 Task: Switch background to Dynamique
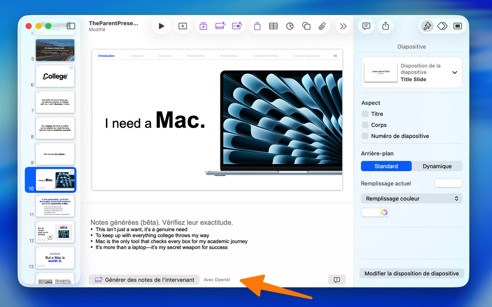[x=437, y=166]
